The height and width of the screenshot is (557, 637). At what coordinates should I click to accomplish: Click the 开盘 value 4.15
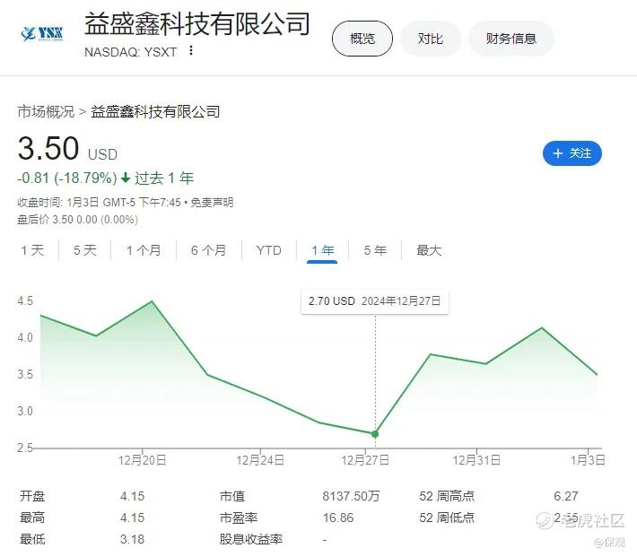pyautogui.click(x=133, y=496)
